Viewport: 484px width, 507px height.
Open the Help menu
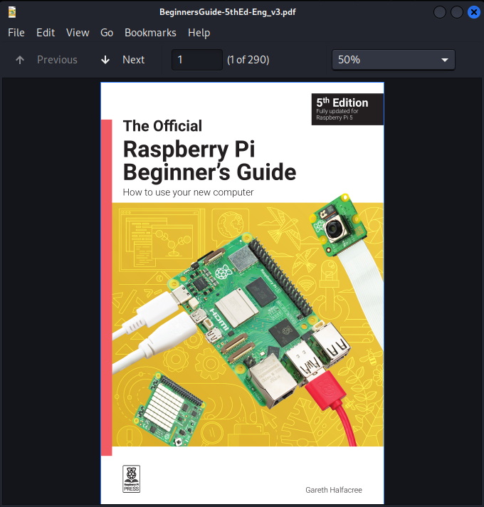[199, 33]
